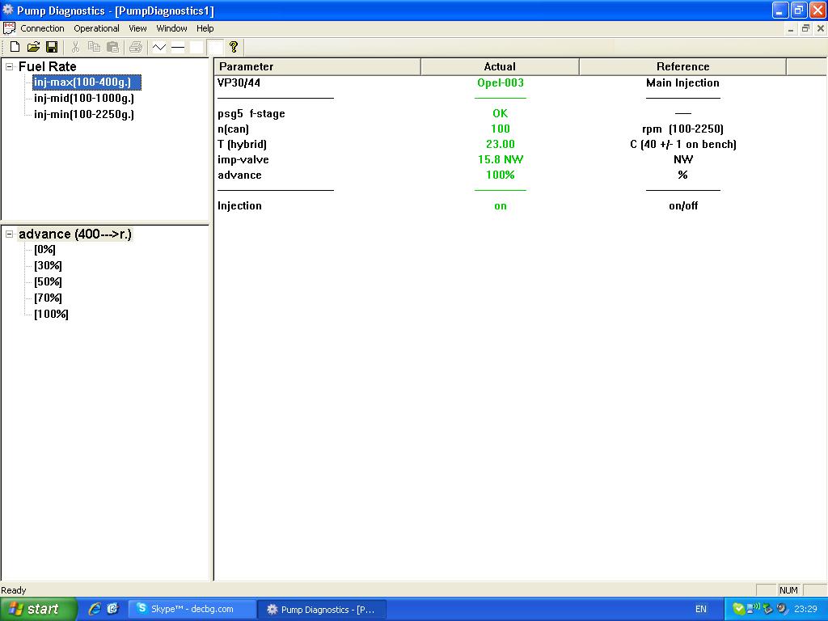Click the Reference column header

682,67
